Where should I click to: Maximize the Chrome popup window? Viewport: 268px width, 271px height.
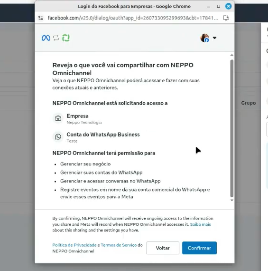point(219,6)
